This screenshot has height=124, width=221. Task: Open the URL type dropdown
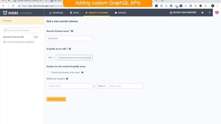[x=51, y=58]
